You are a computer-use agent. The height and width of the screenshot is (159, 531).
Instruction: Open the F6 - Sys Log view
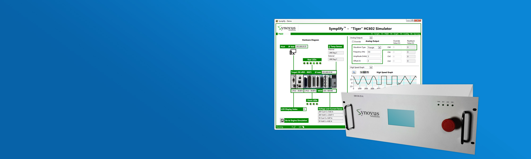tap(415, 34)
